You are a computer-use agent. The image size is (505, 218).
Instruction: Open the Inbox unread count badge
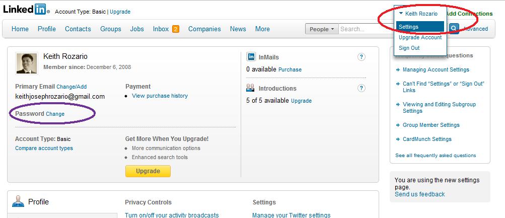176,29
